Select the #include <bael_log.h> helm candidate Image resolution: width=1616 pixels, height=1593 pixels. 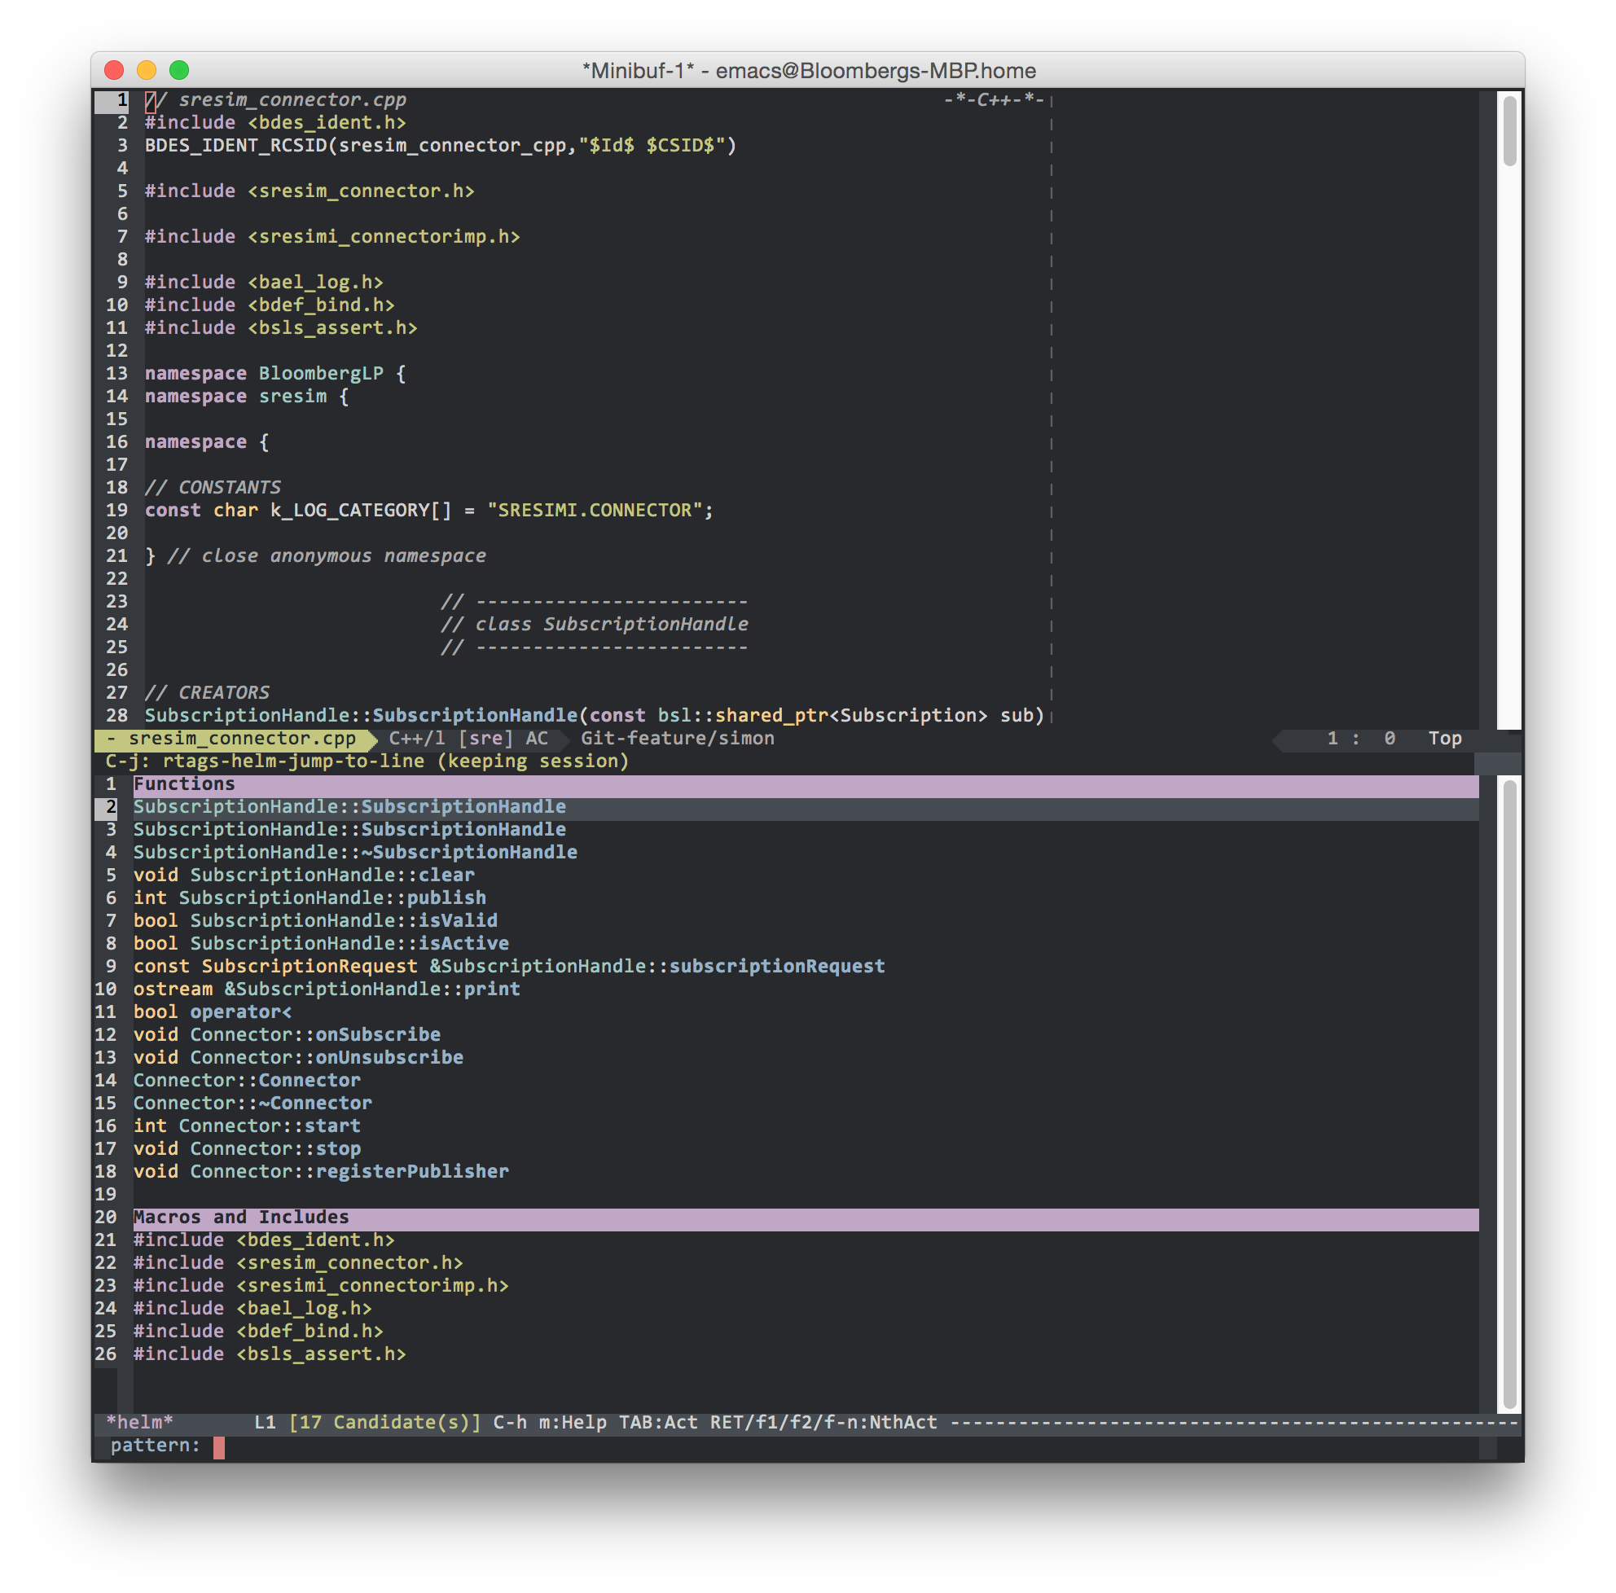tap(253, 1309)
